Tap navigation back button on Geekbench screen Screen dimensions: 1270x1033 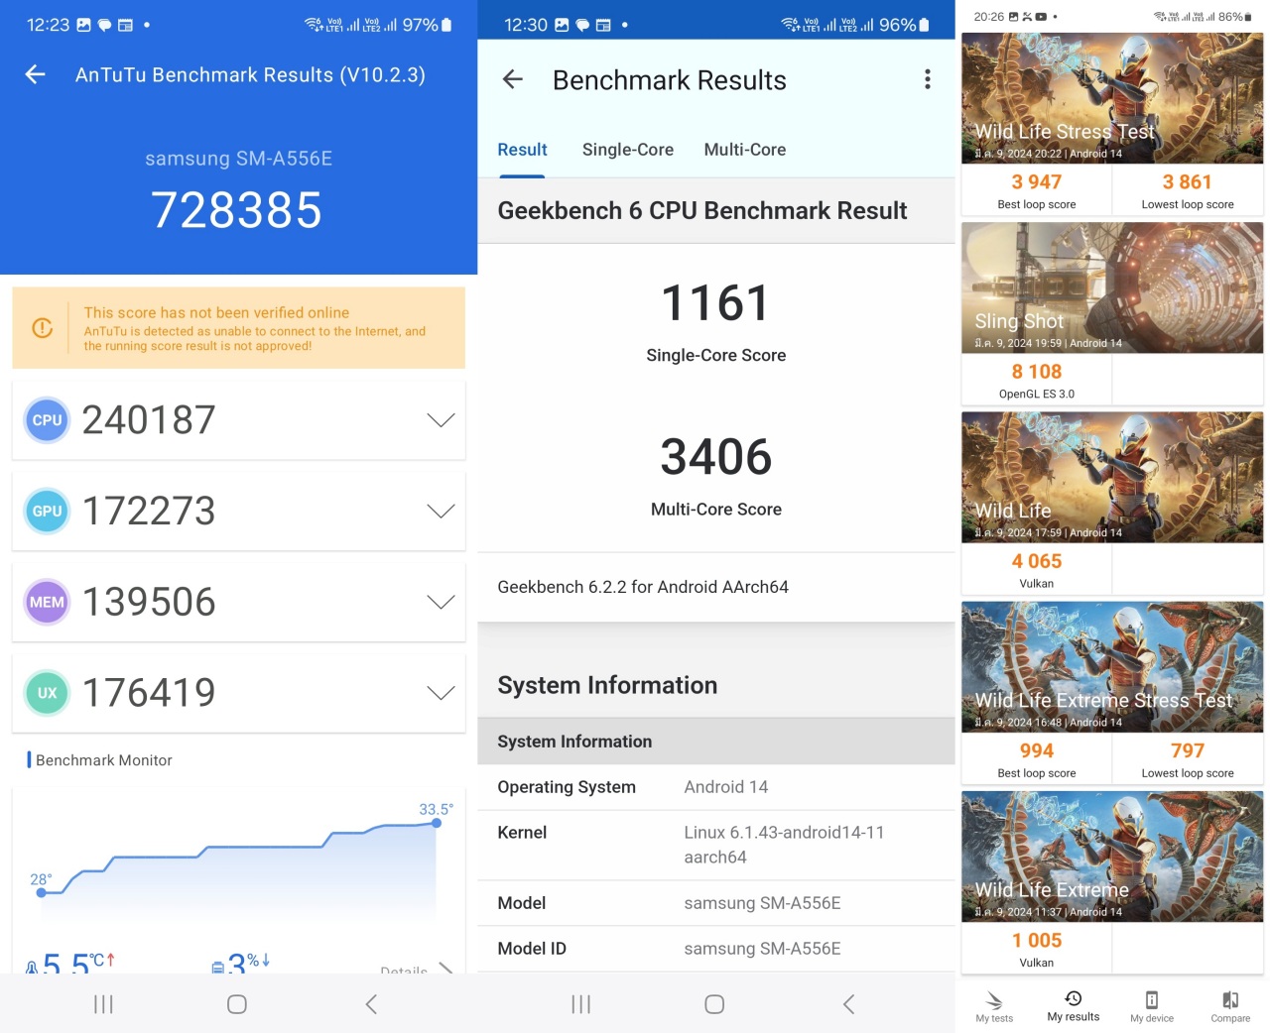tap(848, 1004)
